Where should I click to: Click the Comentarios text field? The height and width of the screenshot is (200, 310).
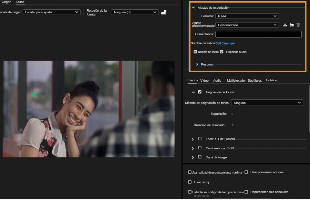(x=258, y=34)
